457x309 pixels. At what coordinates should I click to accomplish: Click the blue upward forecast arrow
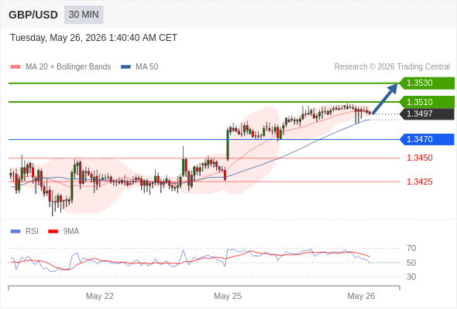coord(385,99)
